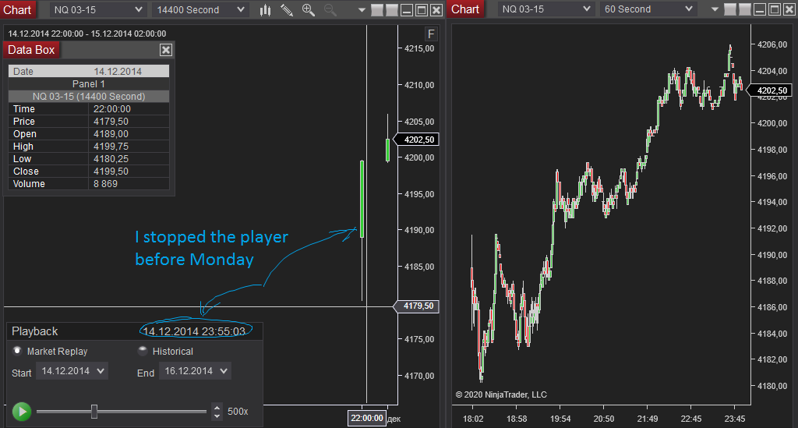
Task: Increase playback speed with stepper arrow
Action: point(217,407)
